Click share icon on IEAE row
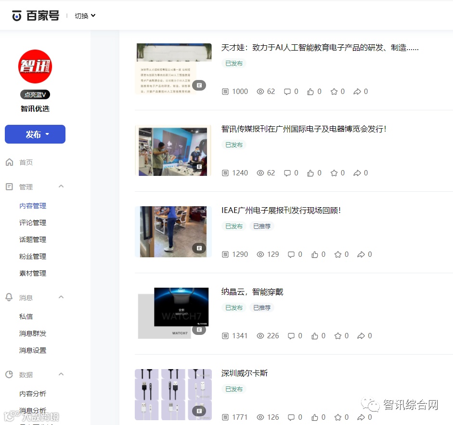 [361, 254]
